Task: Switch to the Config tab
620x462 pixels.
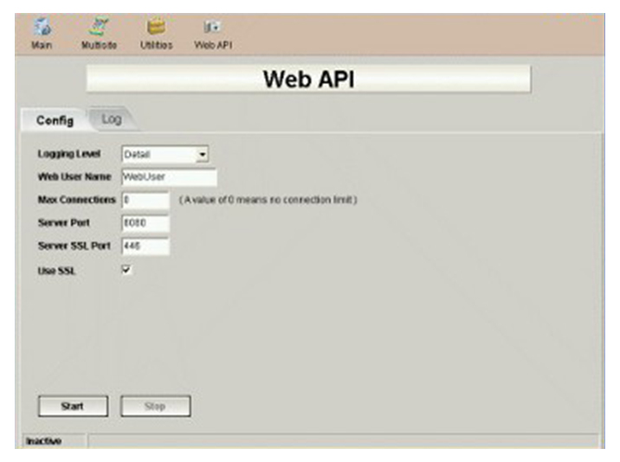Action: [x=55, y=121]
